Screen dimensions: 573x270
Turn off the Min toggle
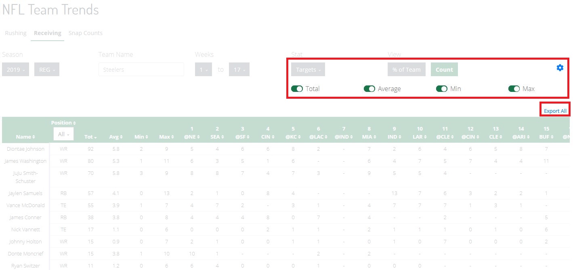[442, 89]
